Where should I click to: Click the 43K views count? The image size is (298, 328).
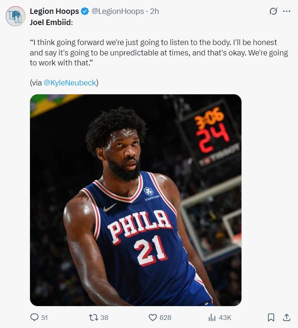(225, 318)
